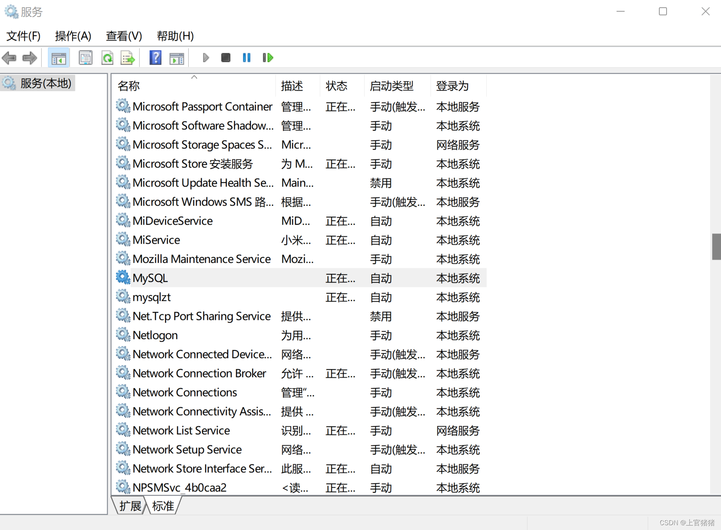Minimize the 服务 window
This screenshot has width=721, height=530.
tap(621, 11)
